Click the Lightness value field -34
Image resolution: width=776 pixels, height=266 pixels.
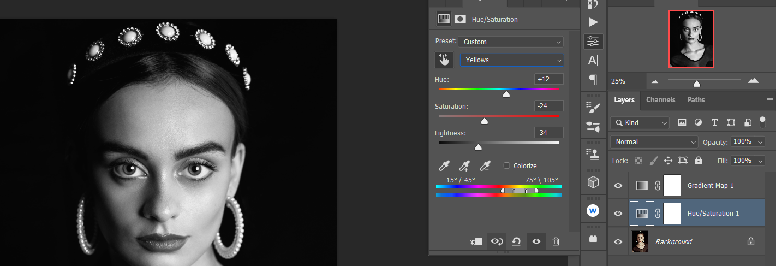[x=549, y=132]
